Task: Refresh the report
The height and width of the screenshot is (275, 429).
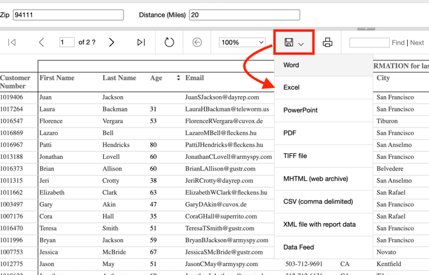Action: click(169, 42)
